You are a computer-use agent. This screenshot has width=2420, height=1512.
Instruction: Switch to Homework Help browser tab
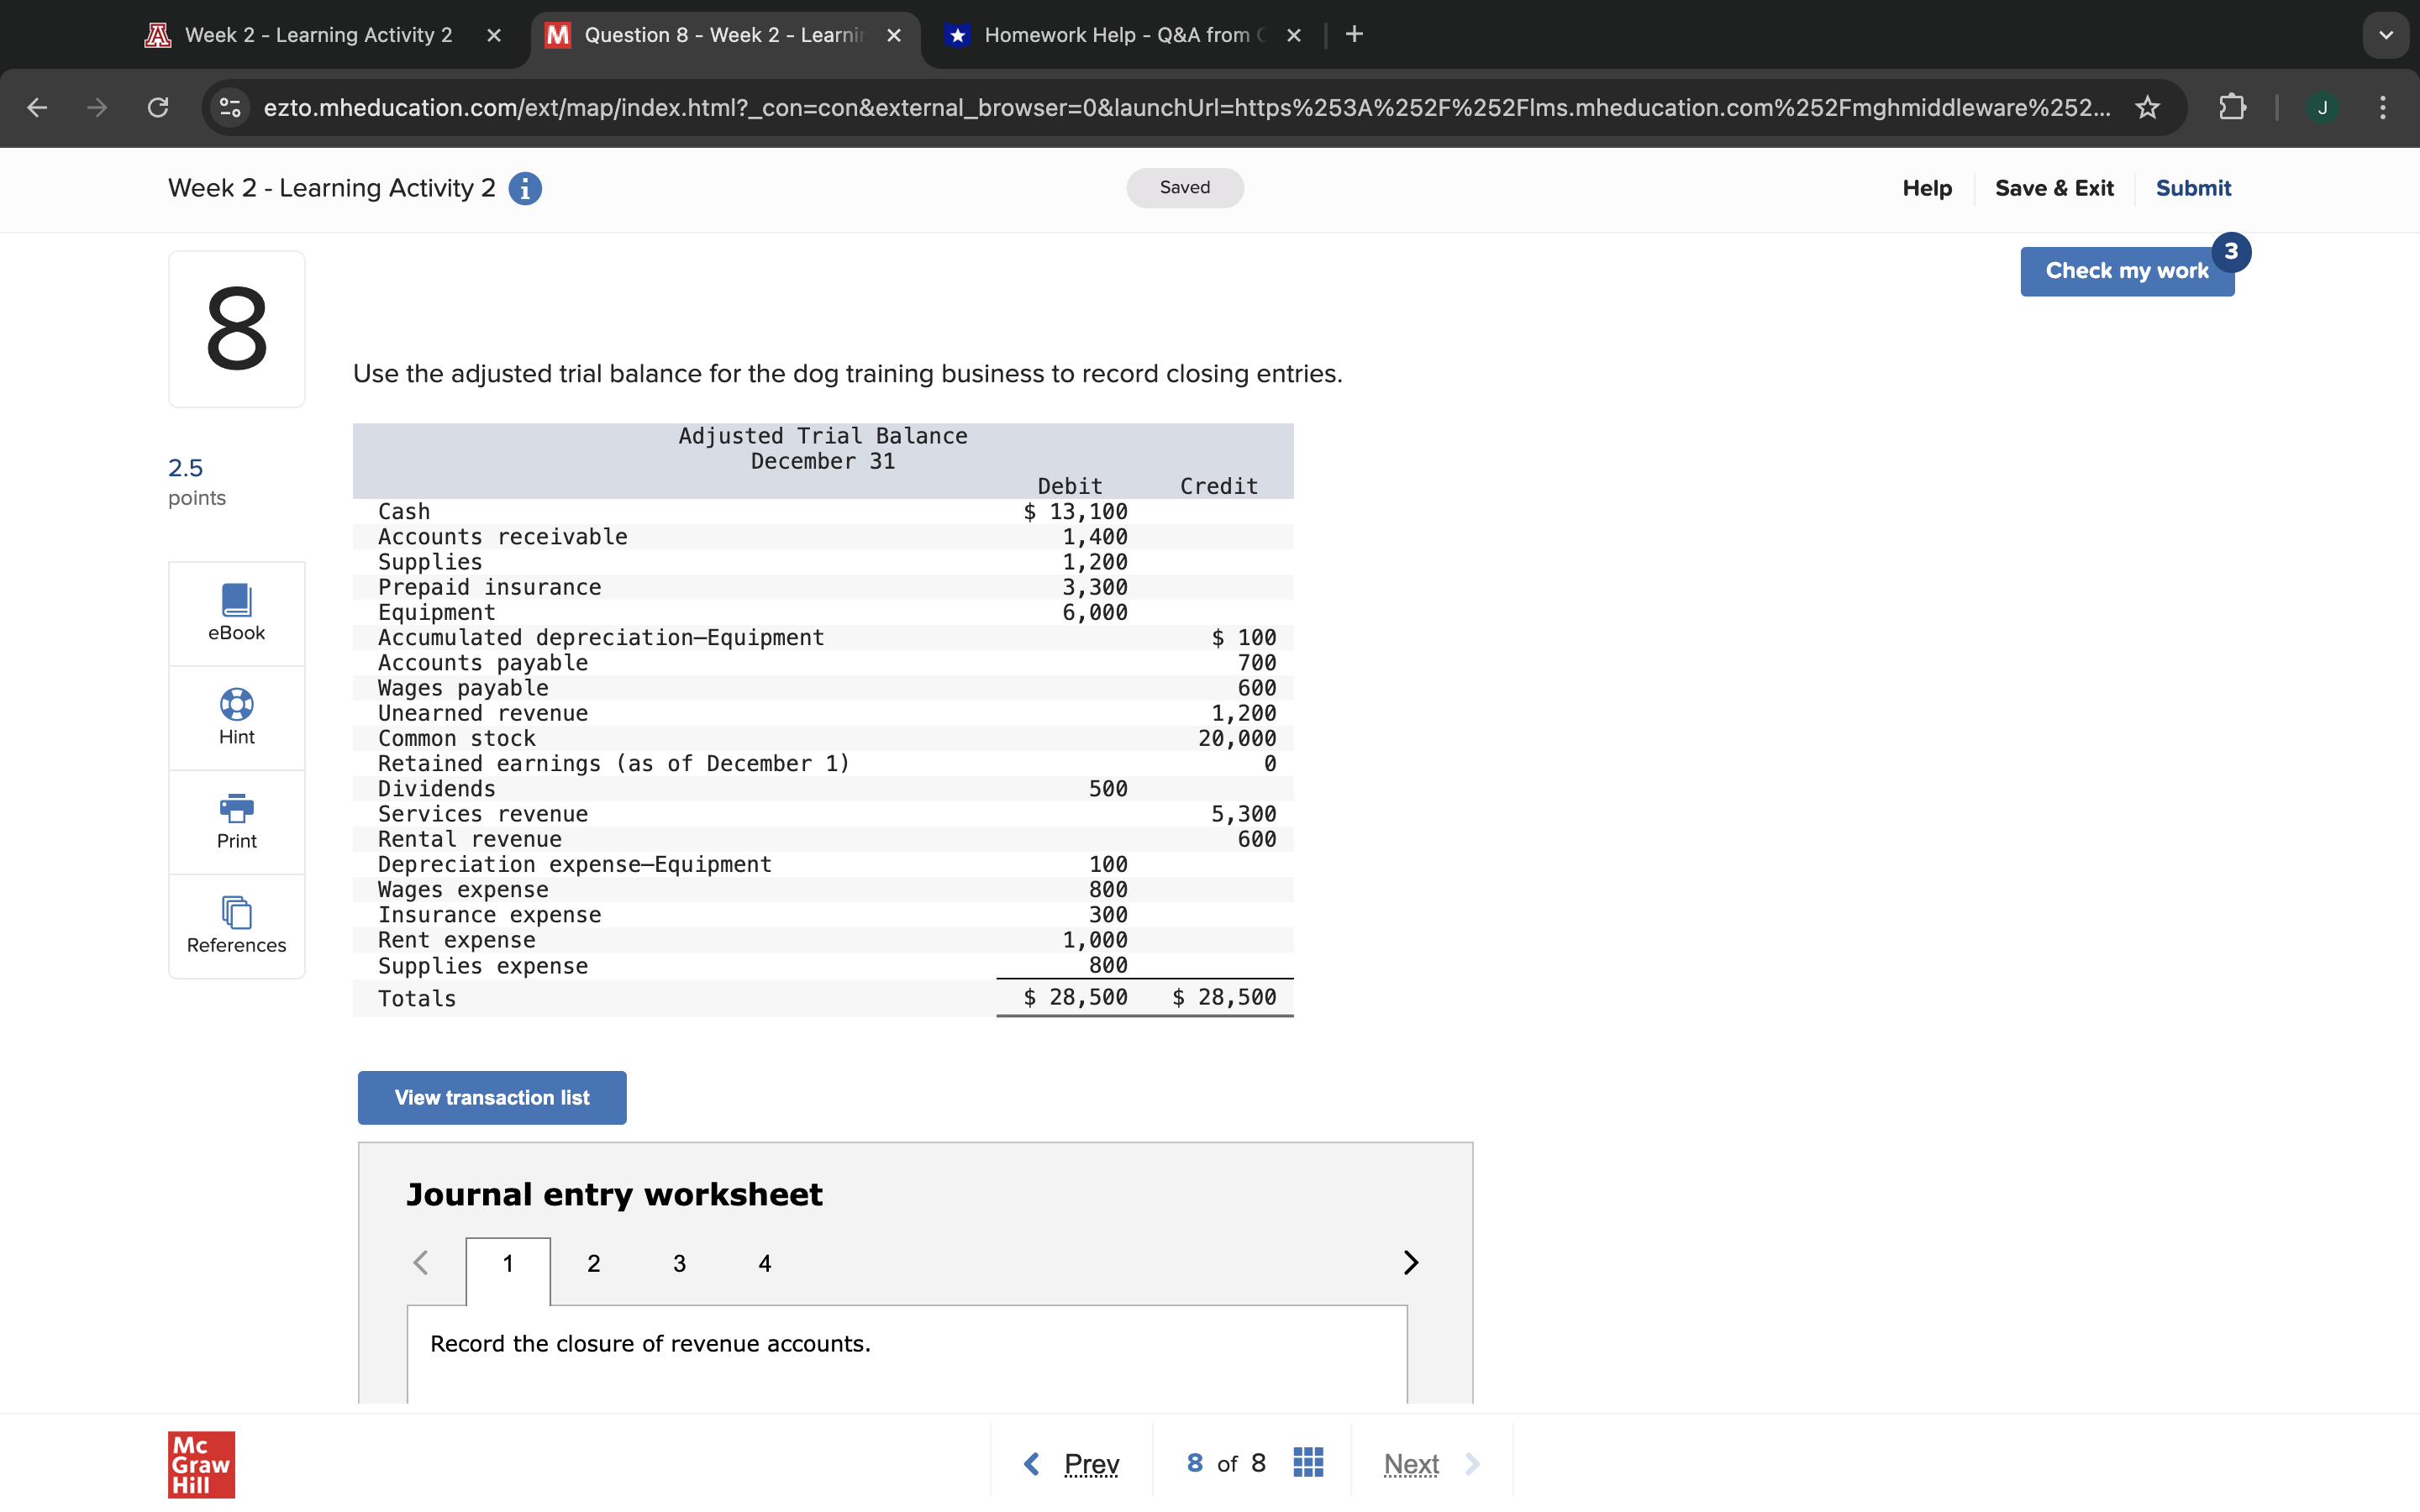pyautogui.click(x=1115, y=35)
